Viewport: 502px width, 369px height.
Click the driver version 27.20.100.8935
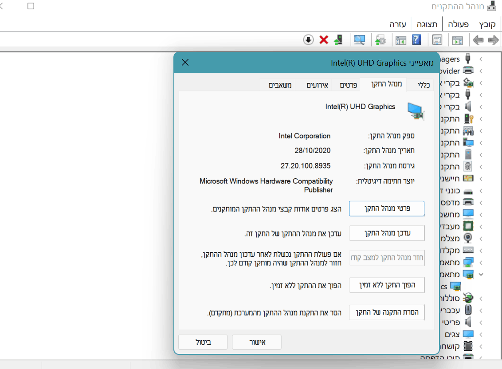[x=306, y=166]
